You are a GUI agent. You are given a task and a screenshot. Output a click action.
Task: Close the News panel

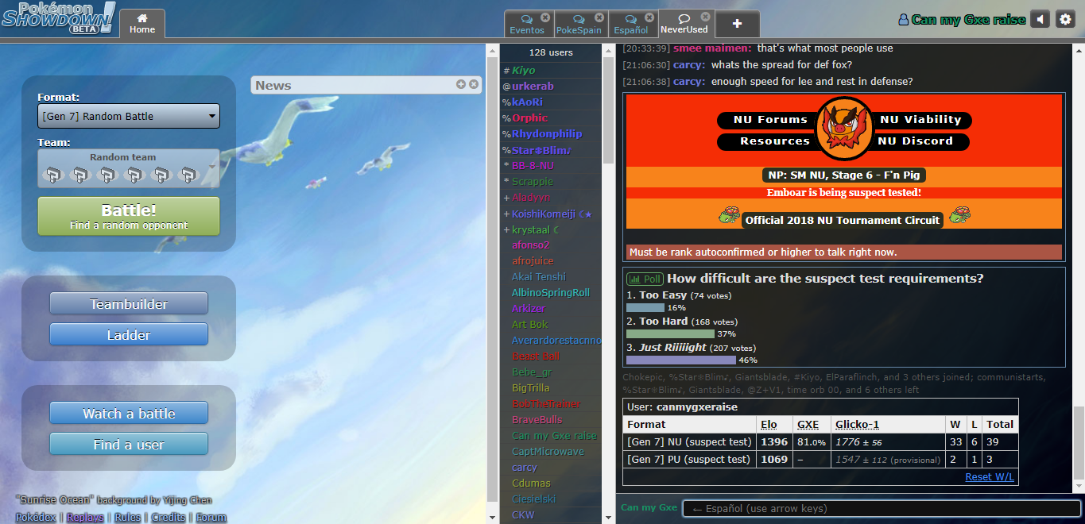[x=474, y=84]
